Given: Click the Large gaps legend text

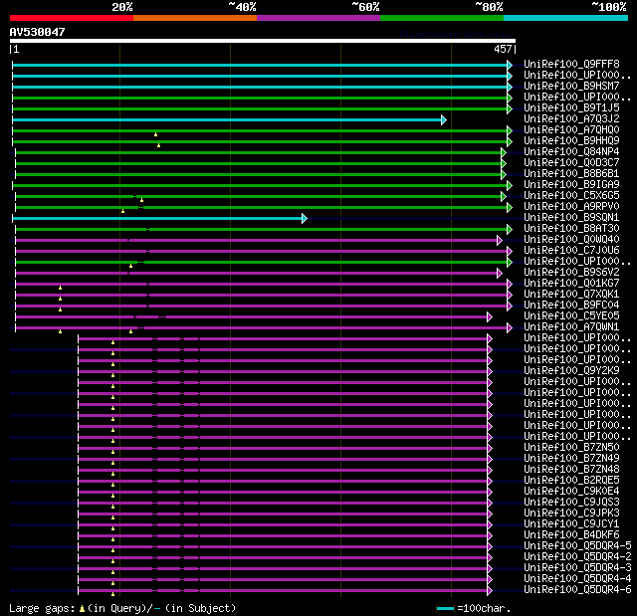Looking at the screenshot, I should pos(122,608).
